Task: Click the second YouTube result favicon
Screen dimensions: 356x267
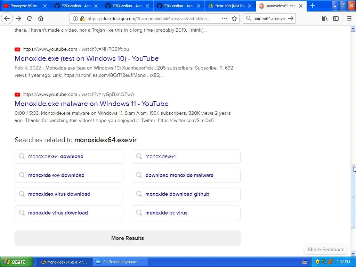Action: pos(17,95)
